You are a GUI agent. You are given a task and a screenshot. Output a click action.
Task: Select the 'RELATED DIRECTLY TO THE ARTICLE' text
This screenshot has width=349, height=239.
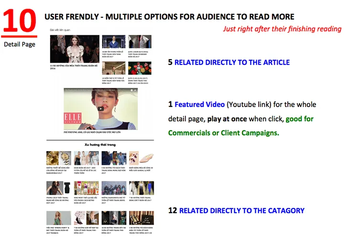[x=232, y=63]
